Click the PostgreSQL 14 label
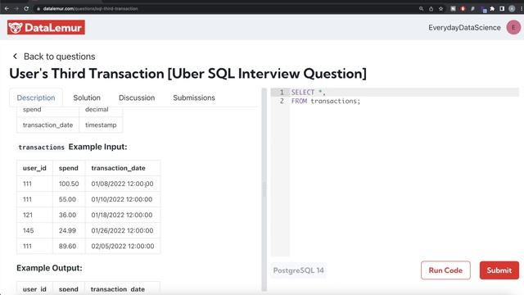 pyautogui.click(x=298, y=270)
